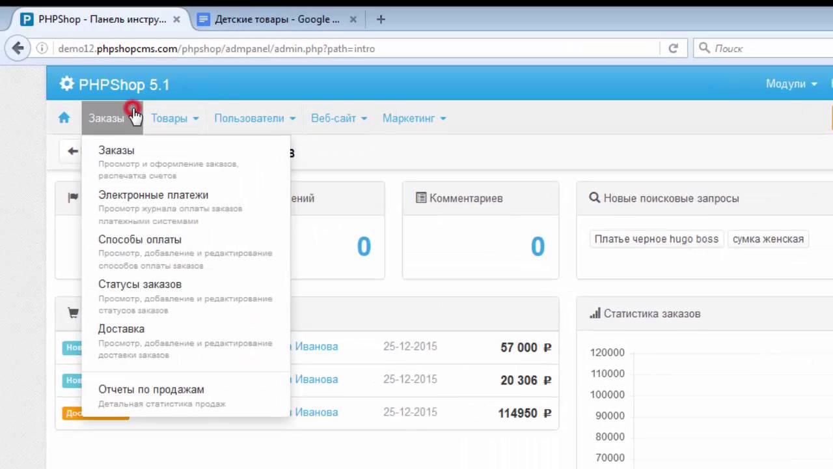
Task: Open the Пользователи dropdown menu
Action: (255, 118)
